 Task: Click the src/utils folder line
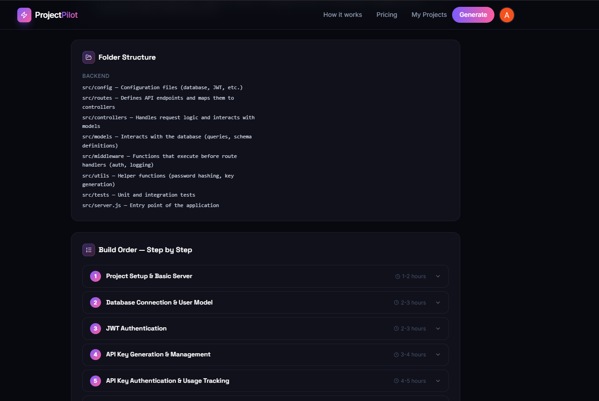point(158,180)
